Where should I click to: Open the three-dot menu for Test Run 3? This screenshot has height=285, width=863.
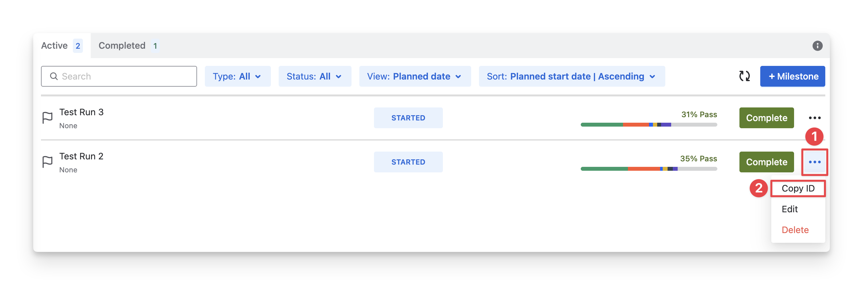click(815, 118)
